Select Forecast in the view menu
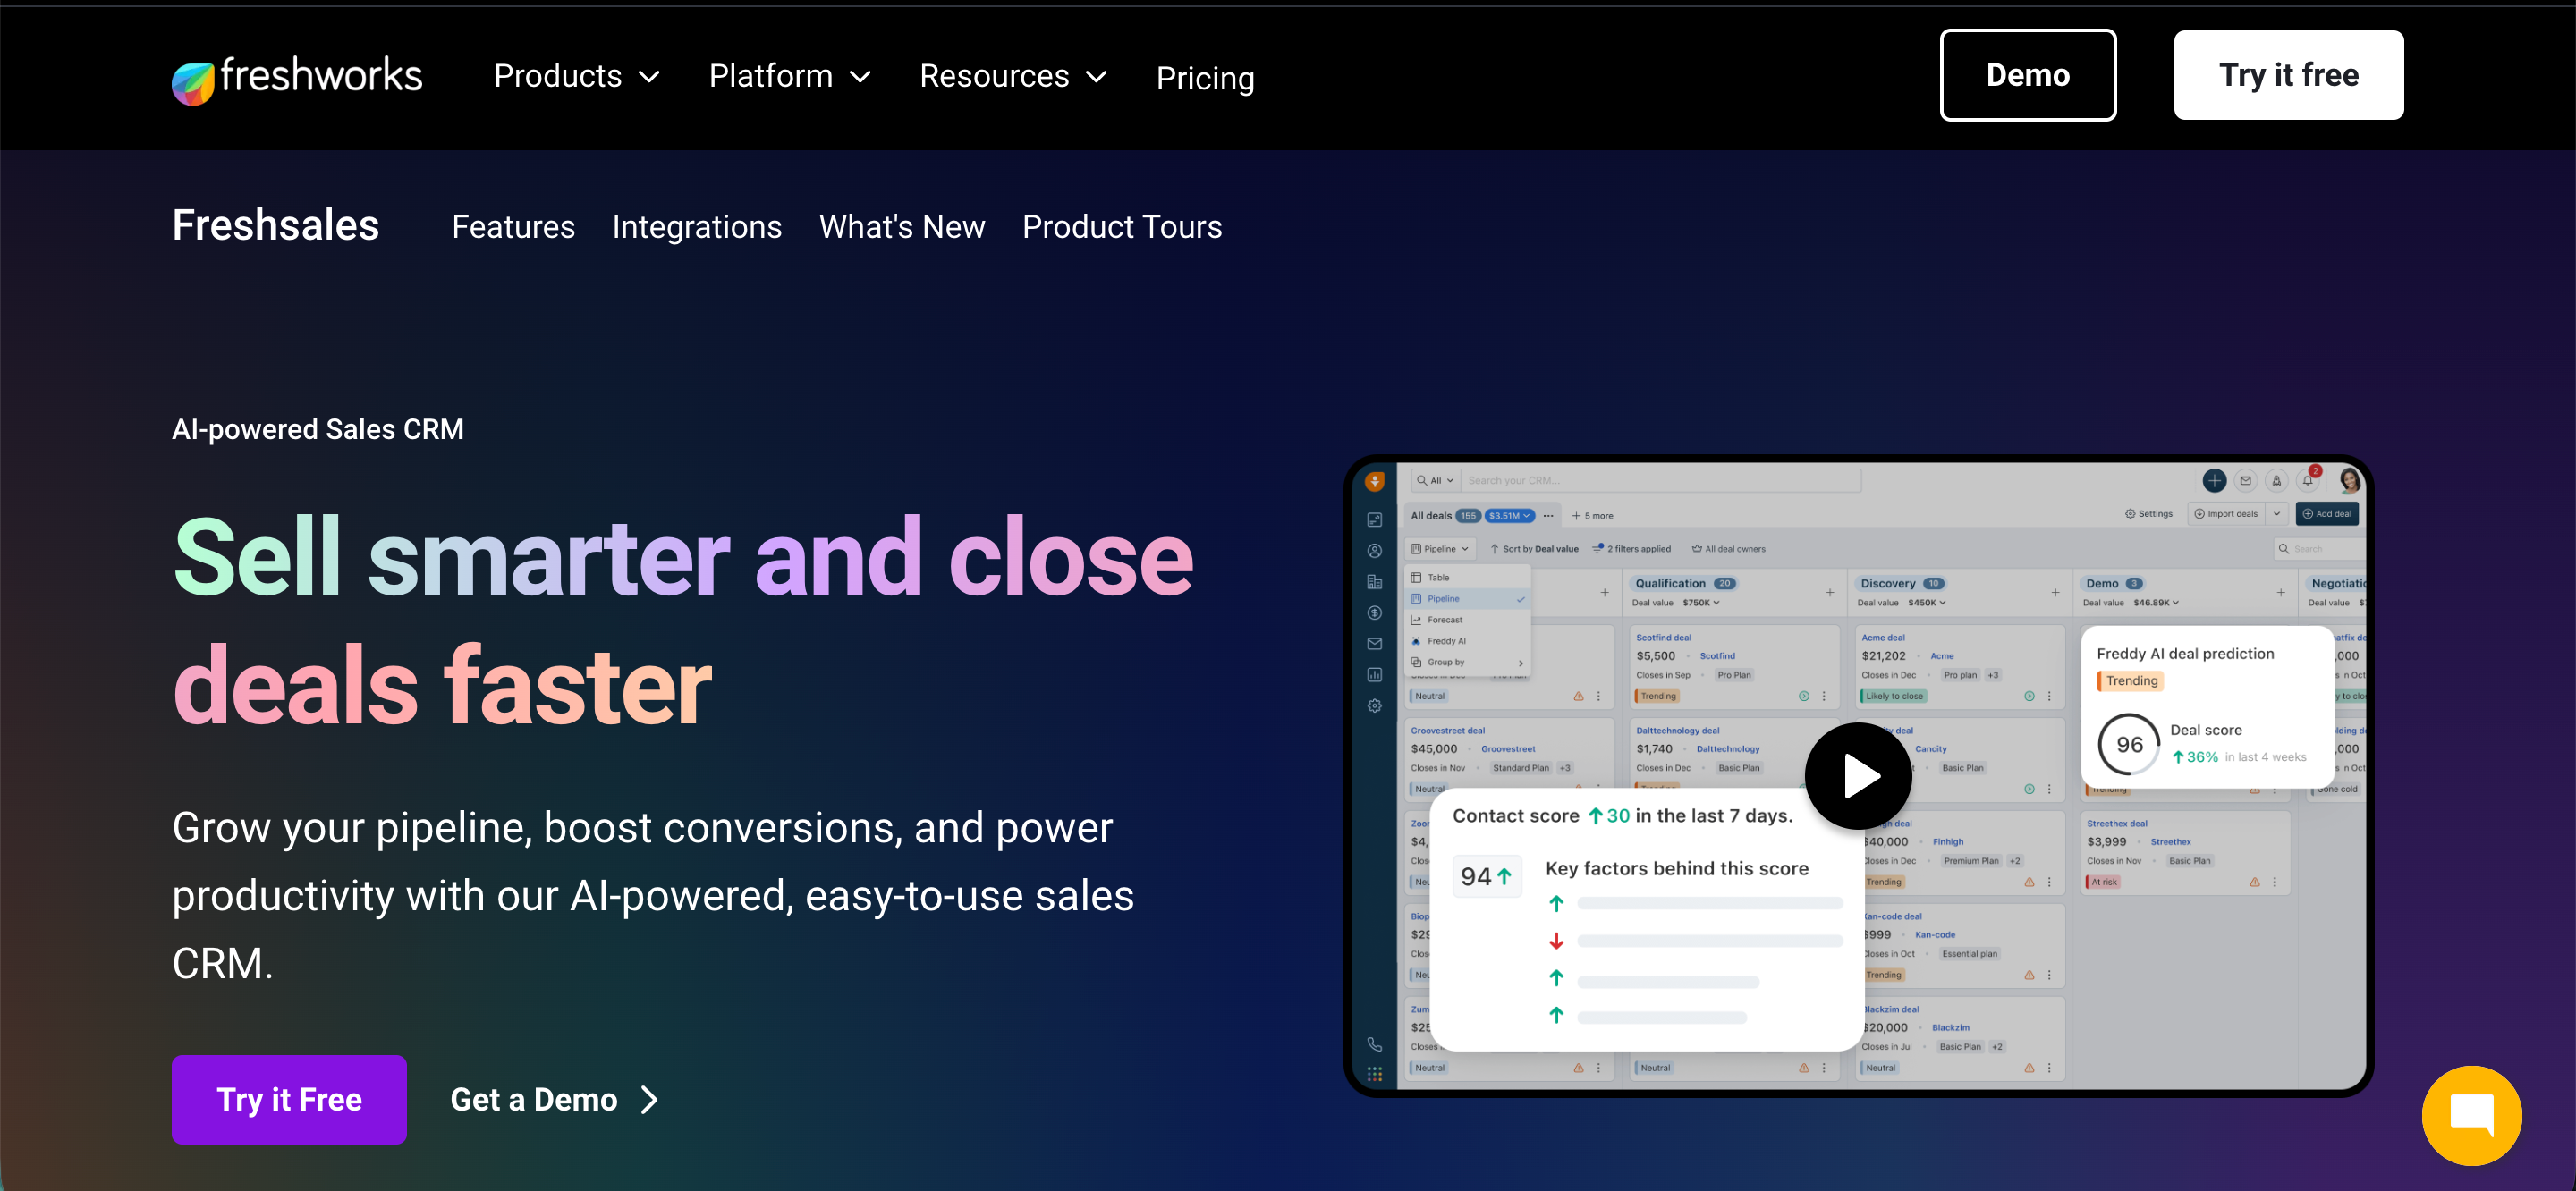 click(x=1467, y=620)
